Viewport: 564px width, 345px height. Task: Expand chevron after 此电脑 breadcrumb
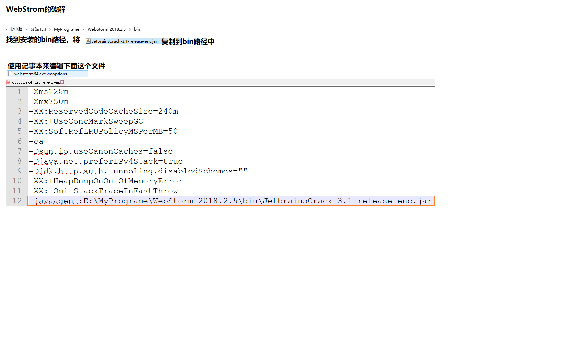click(26, 29)
